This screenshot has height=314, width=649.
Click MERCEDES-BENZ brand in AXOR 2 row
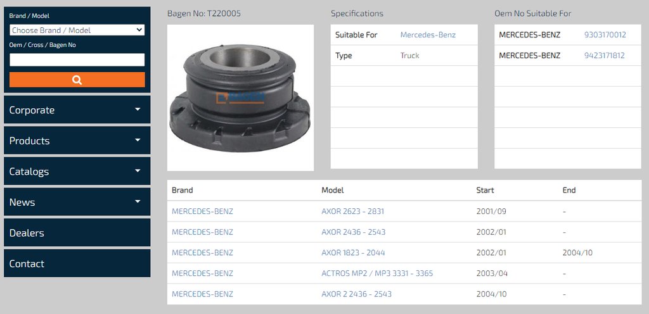202,294
